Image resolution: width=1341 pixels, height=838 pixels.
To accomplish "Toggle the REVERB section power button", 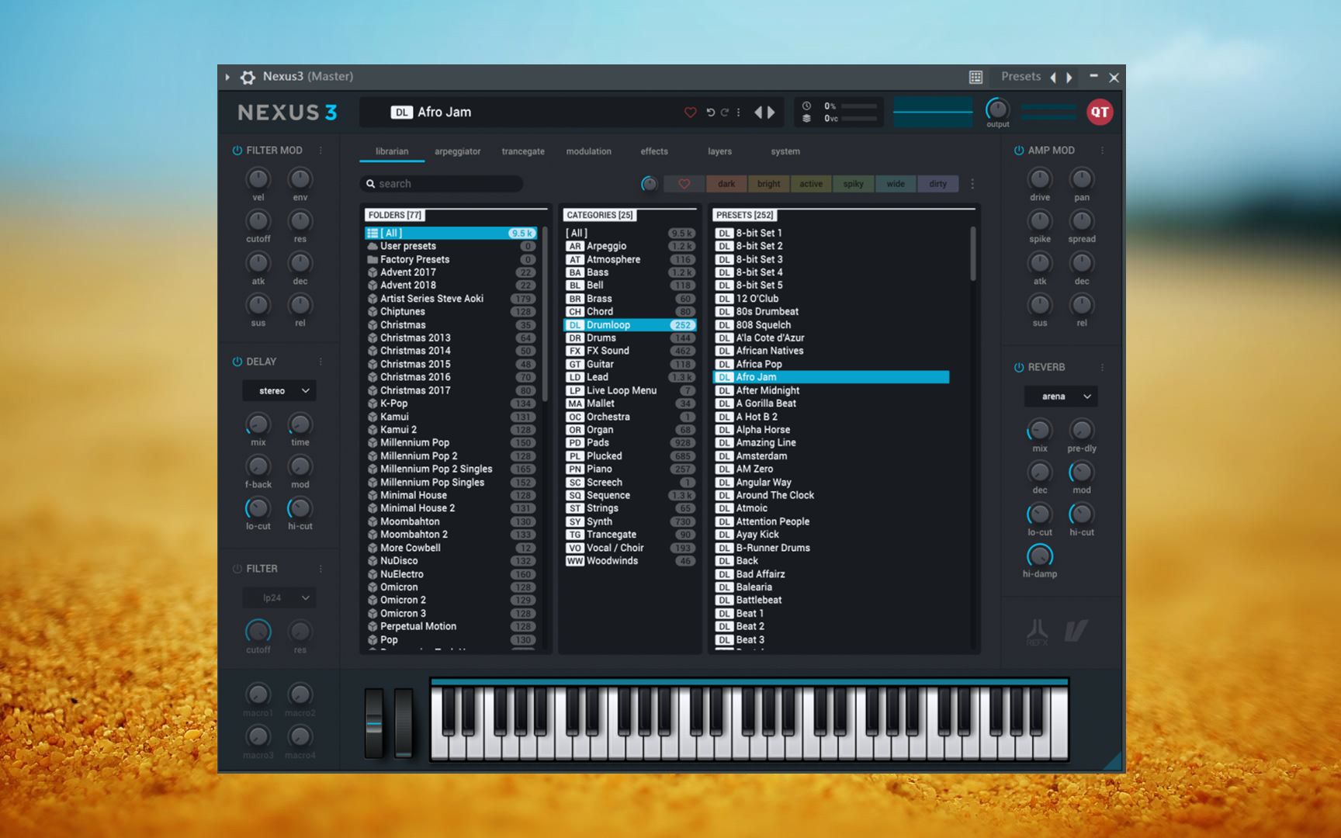I will [1020, 367].
